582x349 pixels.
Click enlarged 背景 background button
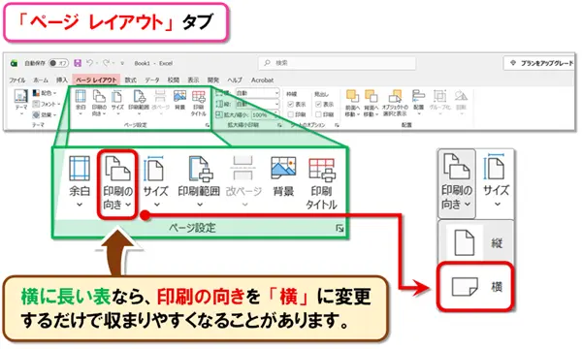[x=283, y=176]
